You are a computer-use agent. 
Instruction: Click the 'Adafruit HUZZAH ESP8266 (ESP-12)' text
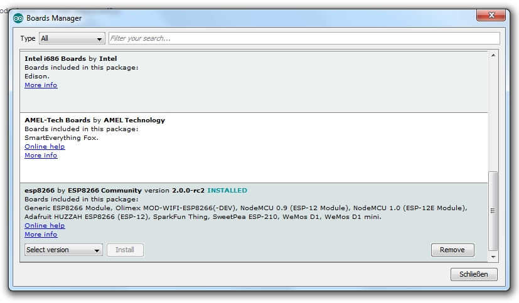coord(87,217)
